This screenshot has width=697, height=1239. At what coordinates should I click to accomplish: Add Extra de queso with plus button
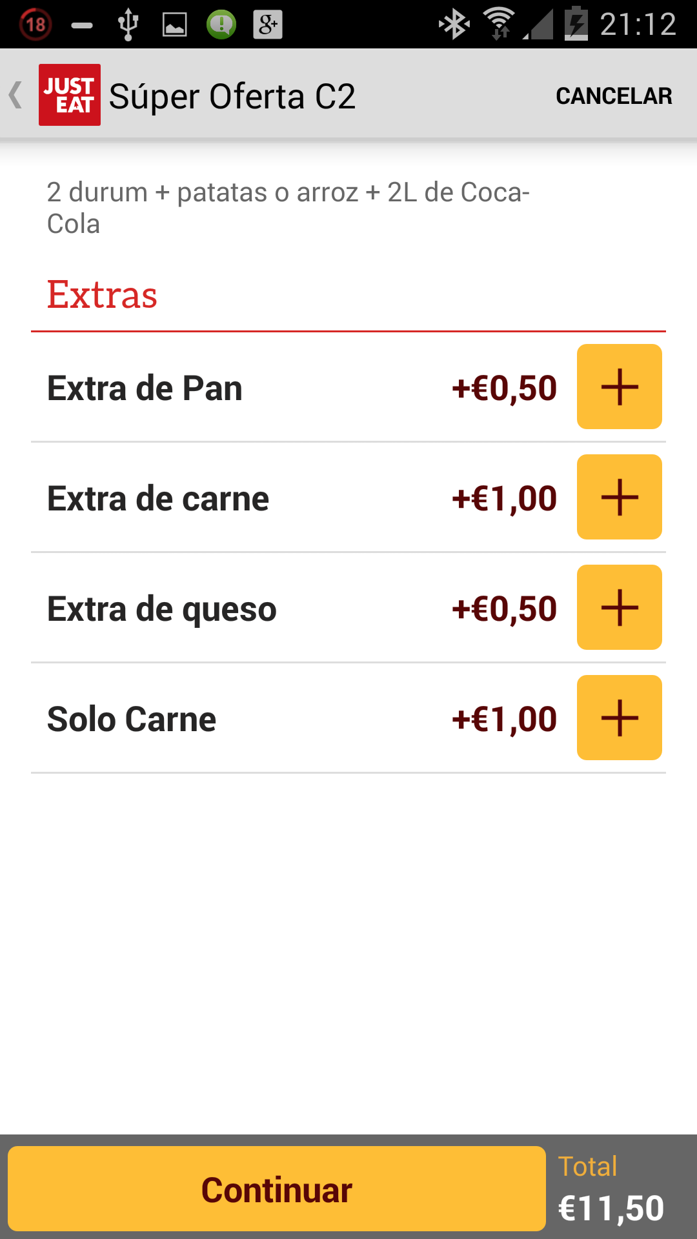tap(619, 607)
